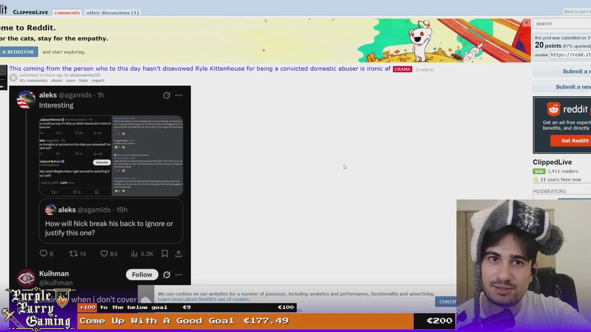Open Kuihman's profile avatar
The image size is (591, 332).
(x=26, y=278)
